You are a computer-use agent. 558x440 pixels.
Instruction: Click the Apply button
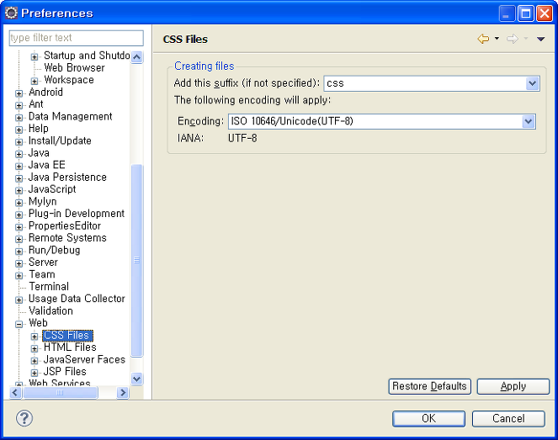pos(513,386)
